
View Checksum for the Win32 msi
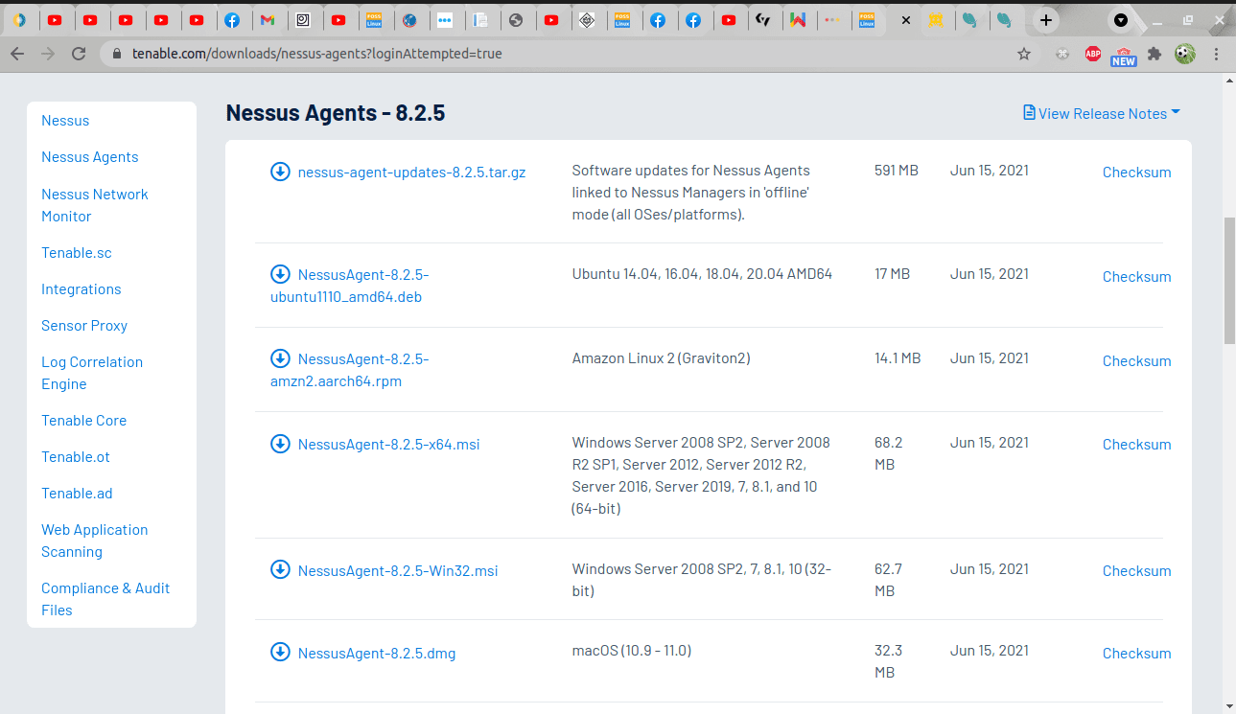click(x=1136, y=571)
